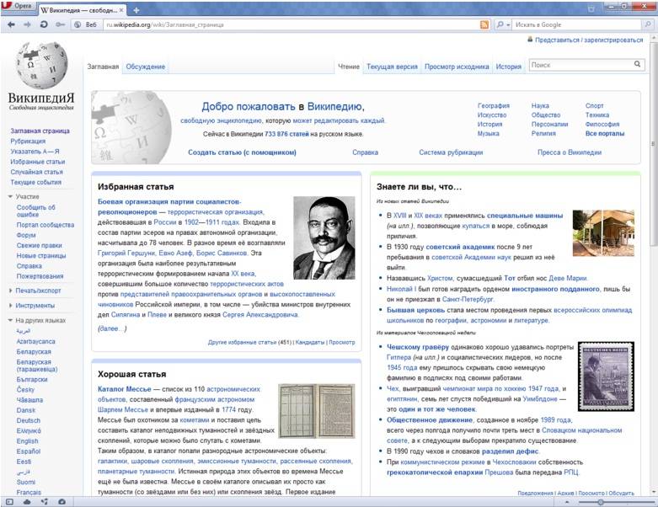Click the Веб site info badge

[x=86, y=24]
